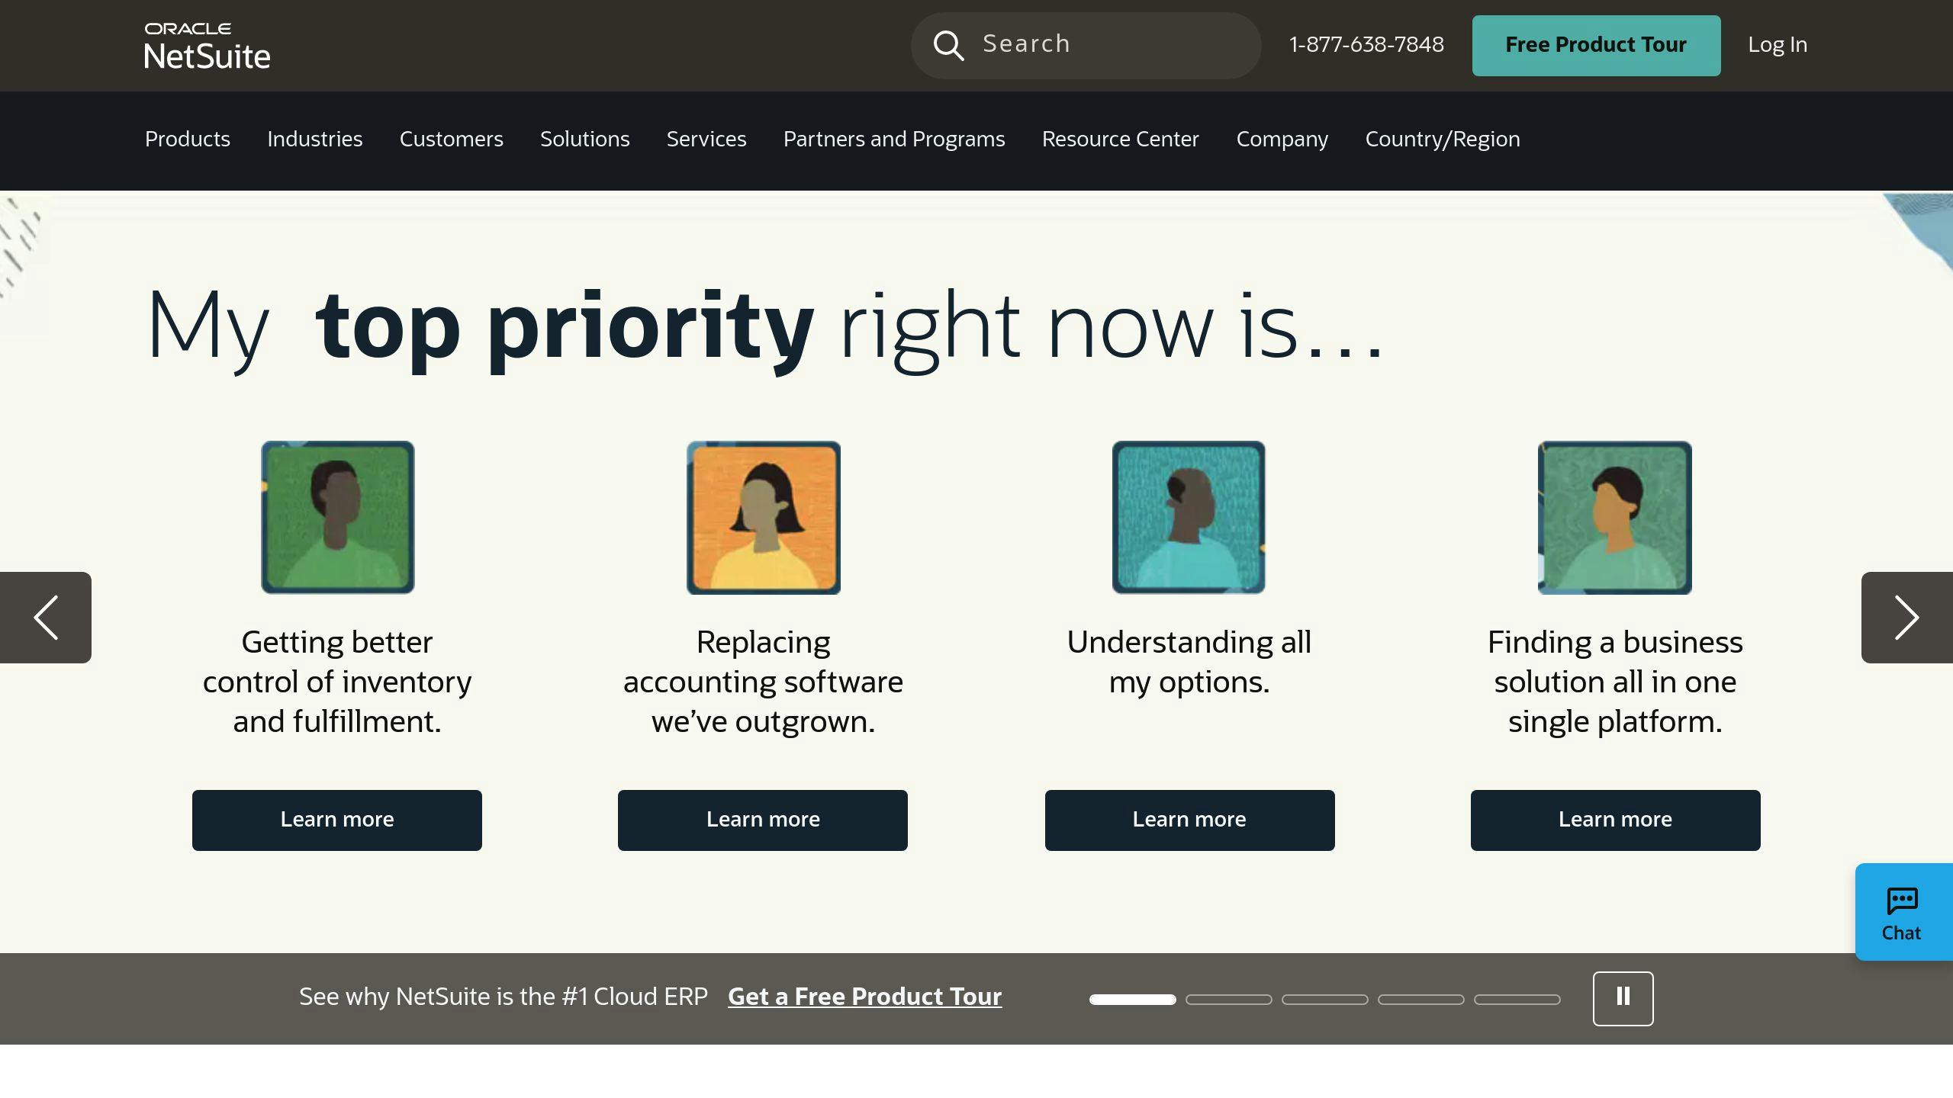Expand the Industries navigation dropdown
Image resolution: width=1953 pixels, height=1098 pixels.
pos(315,140)
